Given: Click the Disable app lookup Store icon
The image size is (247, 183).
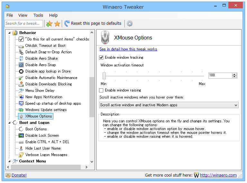Looking at the screenshot, I should click(x=21, y=71).
